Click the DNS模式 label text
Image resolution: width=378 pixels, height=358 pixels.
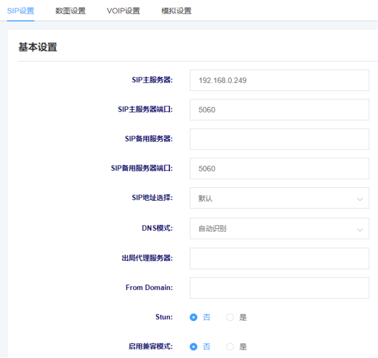pyautogui.click(x=157, y=228)
